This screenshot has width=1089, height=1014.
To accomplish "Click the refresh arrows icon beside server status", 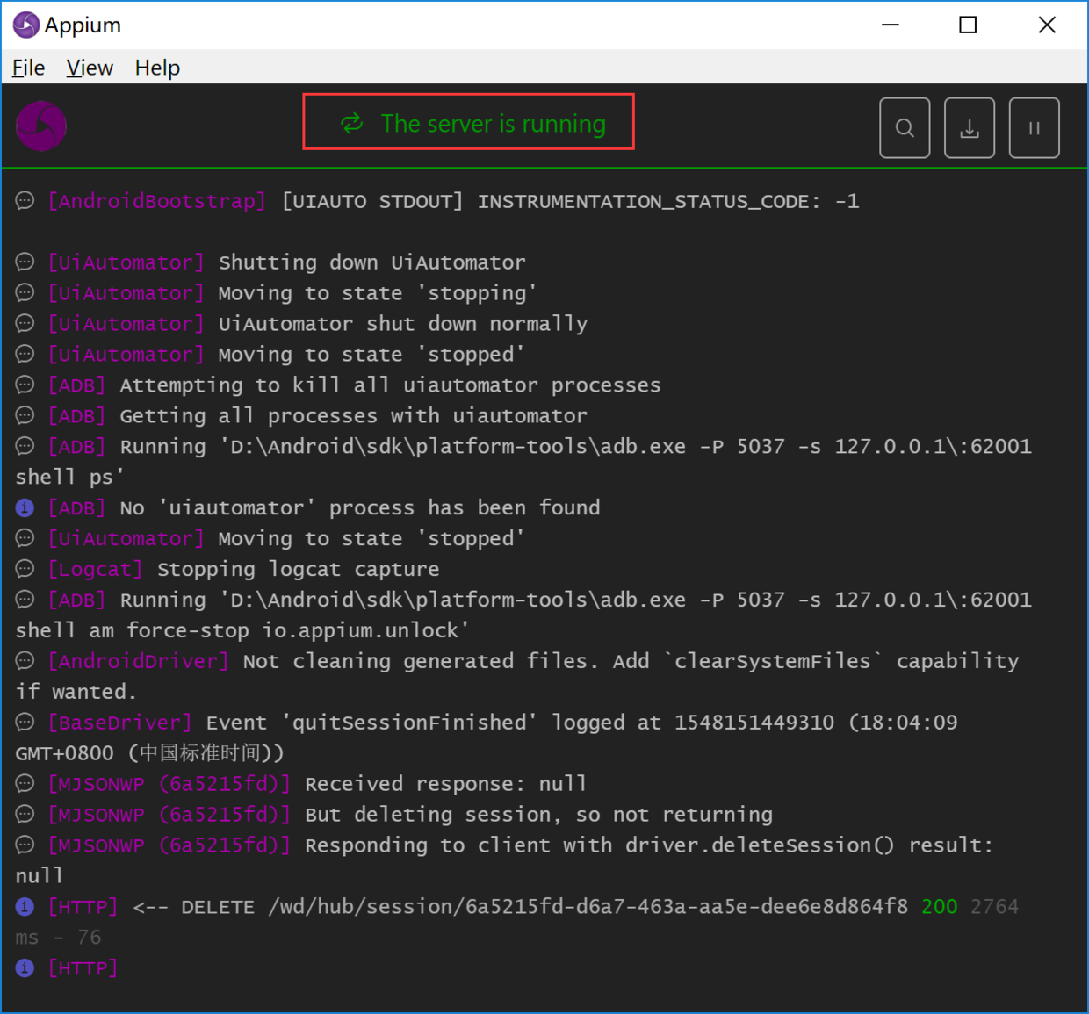I will pyautogui.click(x=352, y=124).
